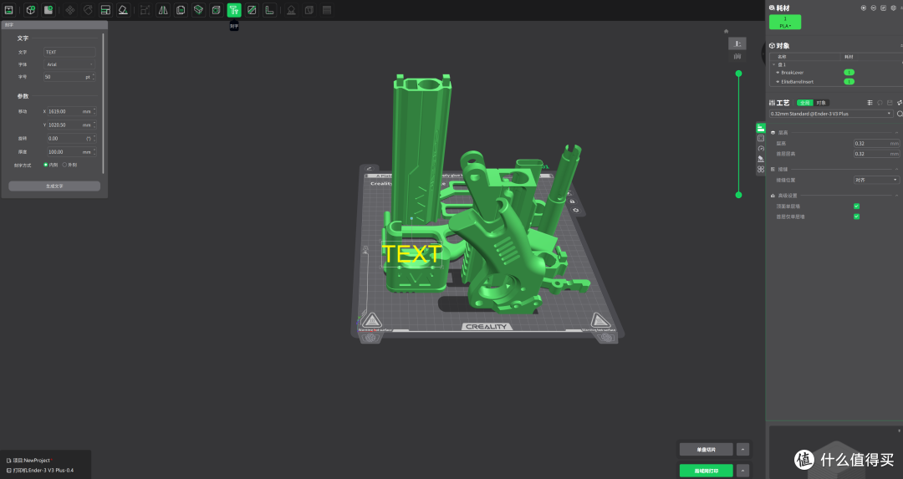Open the strength settings sidebar tab icon

[761, 138]
